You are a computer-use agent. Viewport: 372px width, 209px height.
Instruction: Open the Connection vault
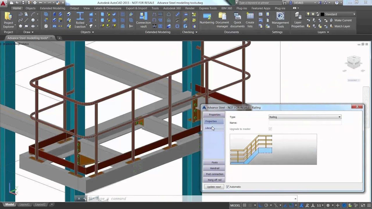[143, 20]
